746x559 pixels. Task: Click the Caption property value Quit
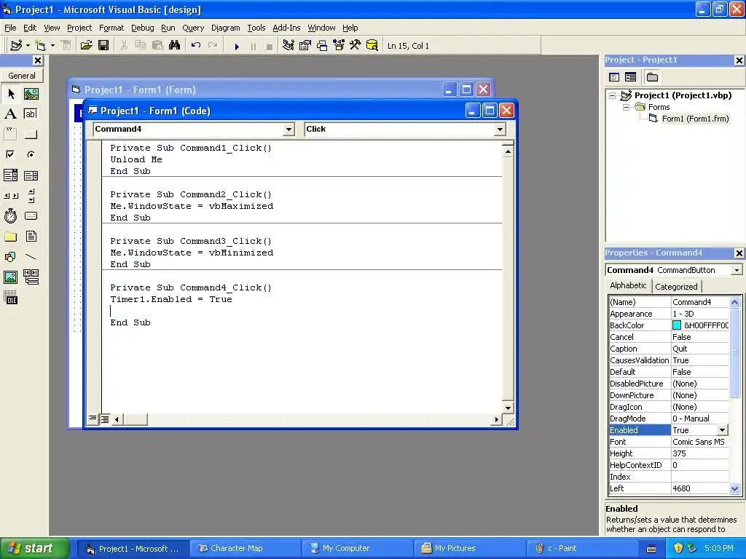[700, 349]
